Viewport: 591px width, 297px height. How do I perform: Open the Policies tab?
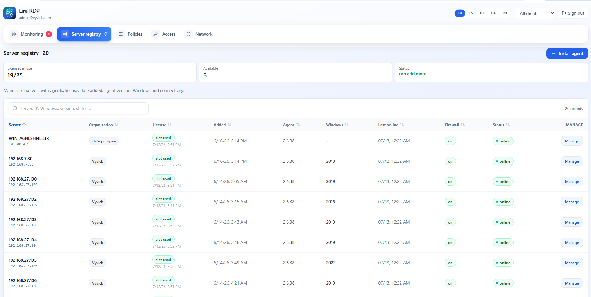[130, 34]
